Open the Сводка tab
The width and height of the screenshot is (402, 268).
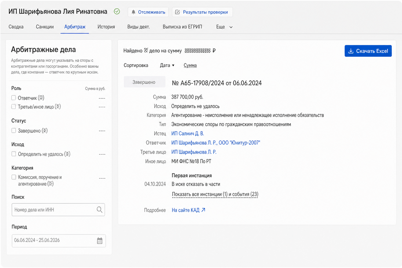[x=16, y=27]
